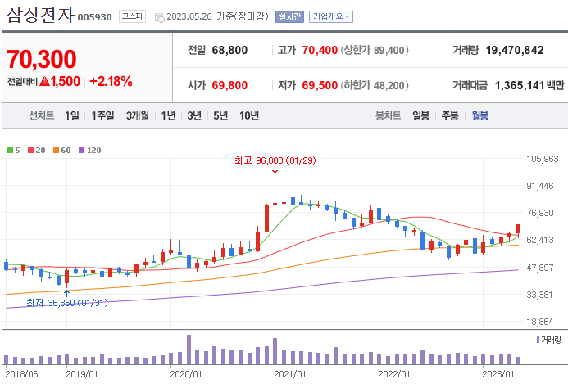
Task: Switch to 주봉 candlestick chart
Action: tap(450, 115)
